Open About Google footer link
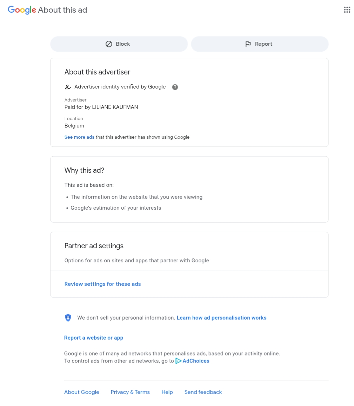 pyautogui.click(x=82, y=392)
